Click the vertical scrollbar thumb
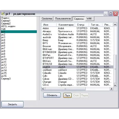The image size is (119, 119). (x=115, y=69)
